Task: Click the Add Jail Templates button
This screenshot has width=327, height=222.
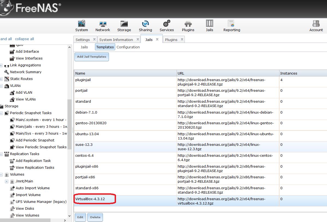Action: click(91, 57)
